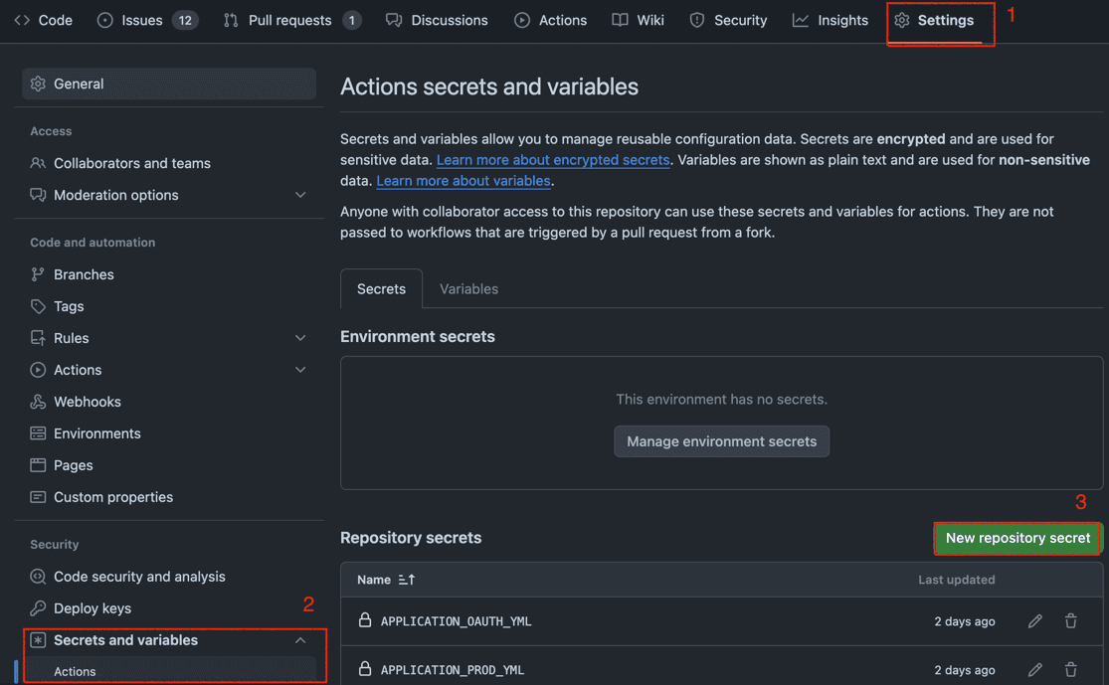The width and height of the screenshot is (1109, 685).
Task: Expand Moderation options chevron
Action: [x=300, y=195]
